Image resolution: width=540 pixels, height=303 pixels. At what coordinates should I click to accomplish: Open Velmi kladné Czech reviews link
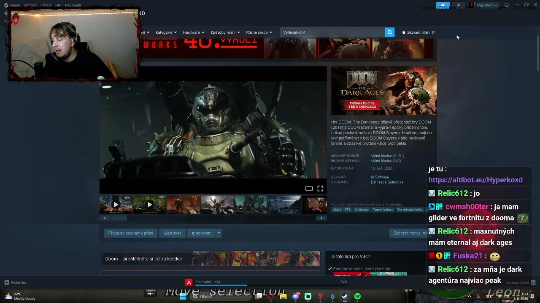coord(381,161)
